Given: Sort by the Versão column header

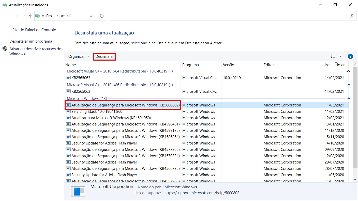Looking at the screenshot, I should (242, 65).
